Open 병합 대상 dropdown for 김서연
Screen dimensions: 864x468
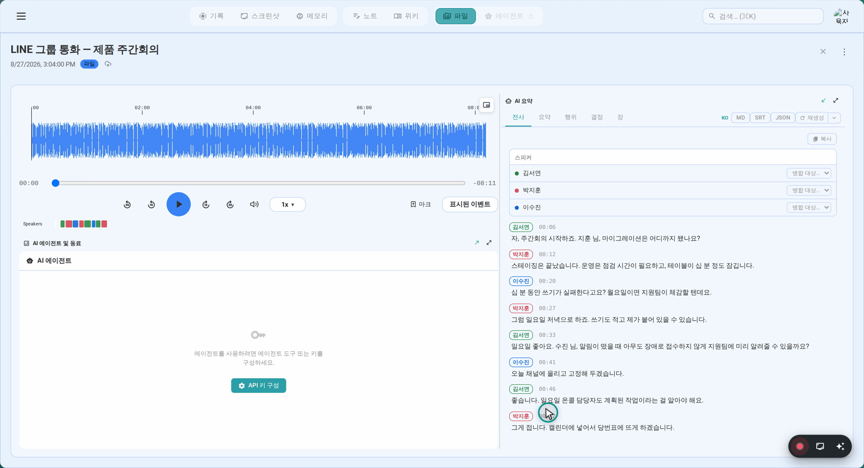click(x=809, y=173)
